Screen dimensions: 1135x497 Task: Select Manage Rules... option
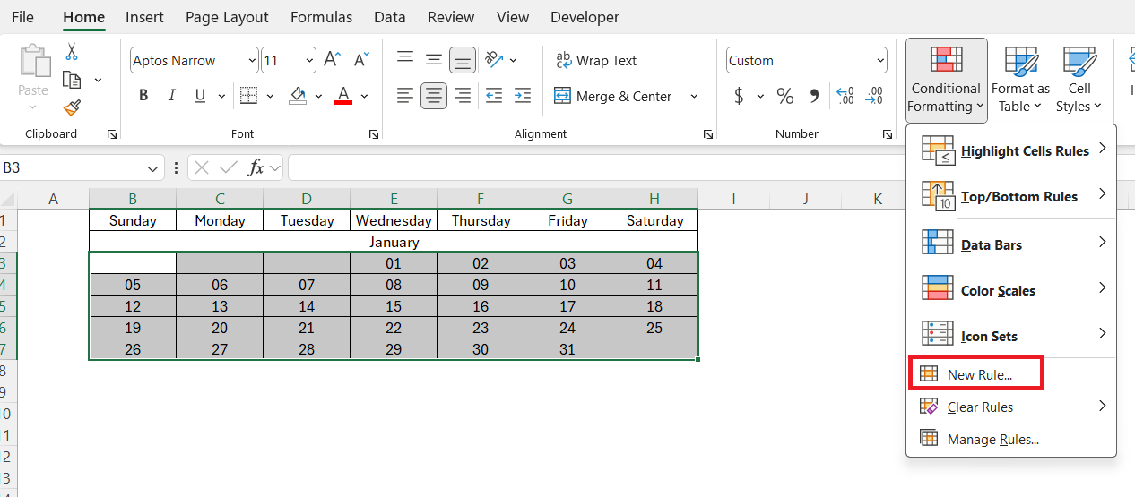pyautogui.click(x=1011, y=439)
